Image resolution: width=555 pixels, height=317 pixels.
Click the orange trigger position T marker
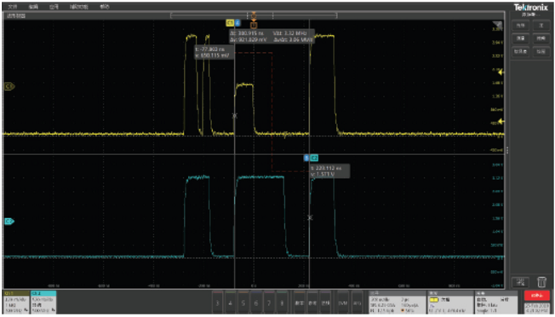254,26
